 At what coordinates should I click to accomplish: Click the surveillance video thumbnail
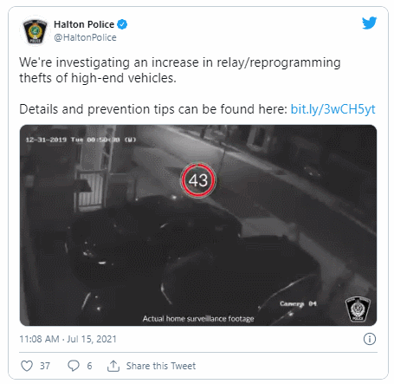click(x=198, y=225)
